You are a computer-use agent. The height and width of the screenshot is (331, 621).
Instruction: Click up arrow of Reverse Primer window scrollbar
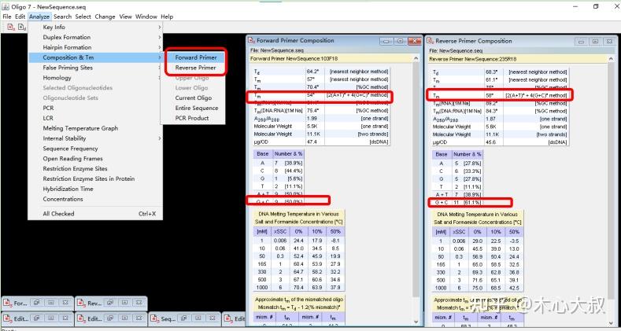(612, 59)
